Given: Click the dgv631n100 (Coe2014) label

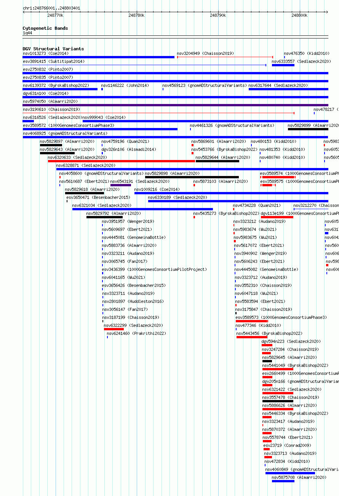Looking at the screenshot, I should click(45, 93).
